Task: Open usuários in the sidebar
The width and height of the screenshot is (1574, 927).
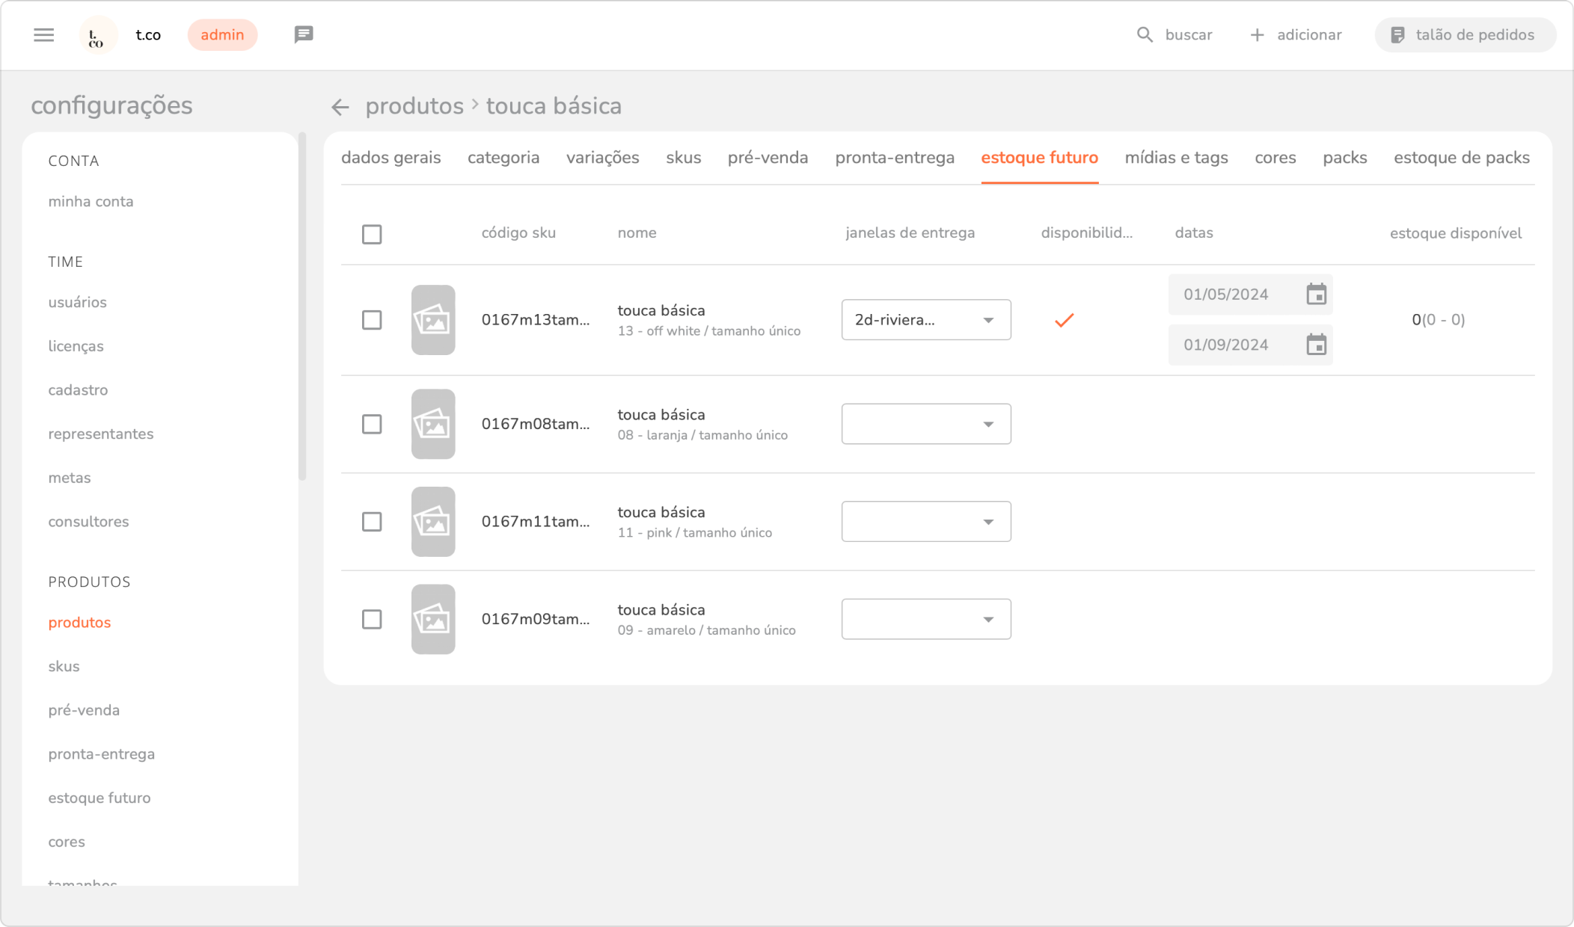Action: point(78,303)
